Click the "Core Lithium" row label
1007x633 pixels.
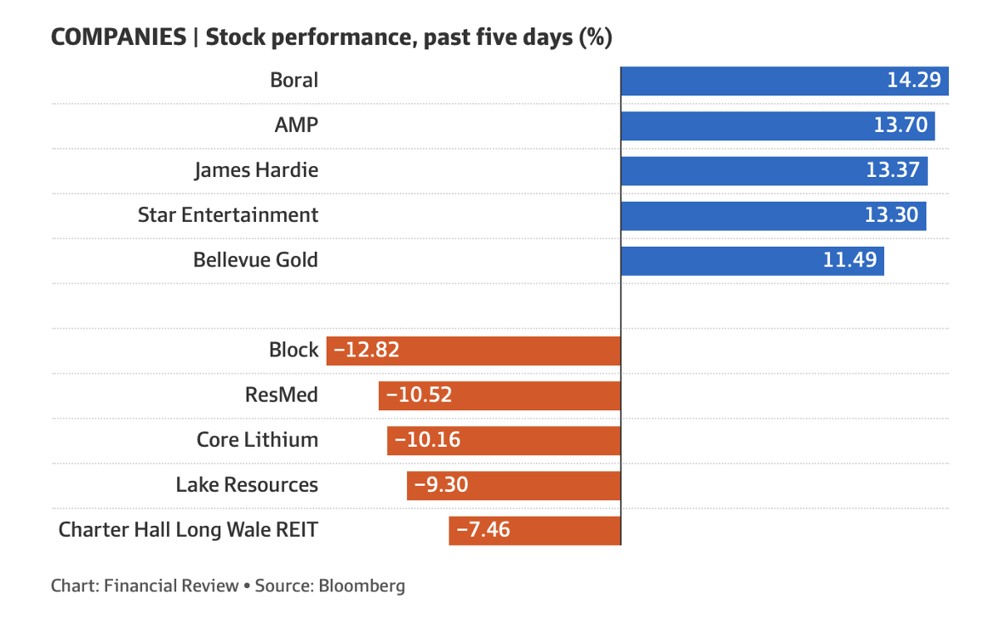point(257,440)
